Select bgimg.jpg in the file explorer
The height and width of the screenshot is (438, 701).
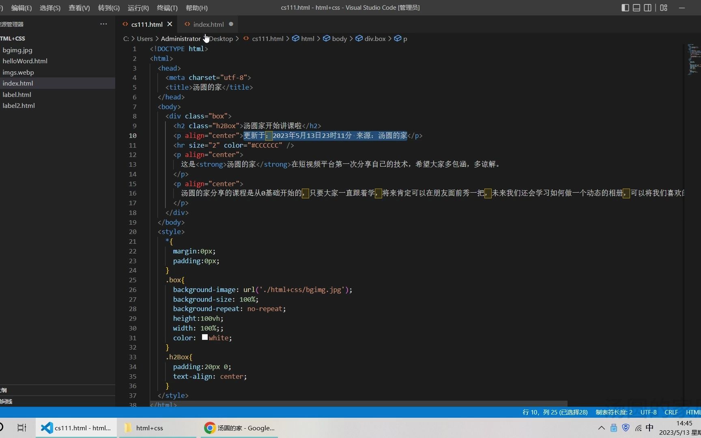pos(17,50)
